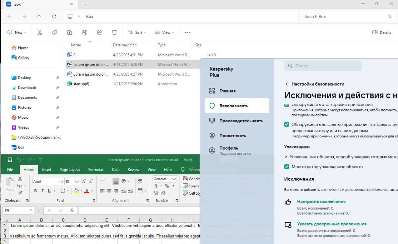Click the yellow Fill Color swatch in Excel
The width and height of the screenshot is (398, 244).
(76, 191)
